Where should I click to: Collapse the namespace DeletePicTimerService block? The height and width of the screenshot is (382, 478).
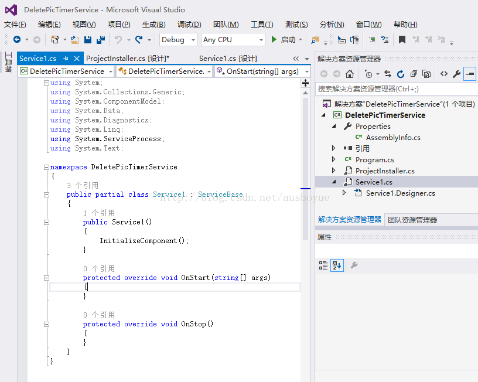click(x=46, y=167)
